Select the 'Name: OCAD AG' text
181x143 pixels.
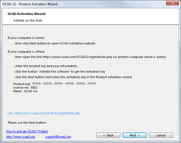(25, 91)
